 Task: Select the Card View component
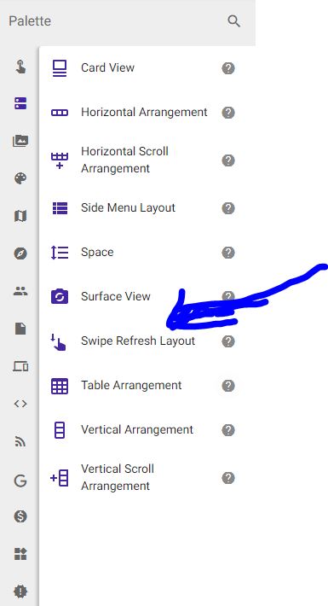[143, 68]
